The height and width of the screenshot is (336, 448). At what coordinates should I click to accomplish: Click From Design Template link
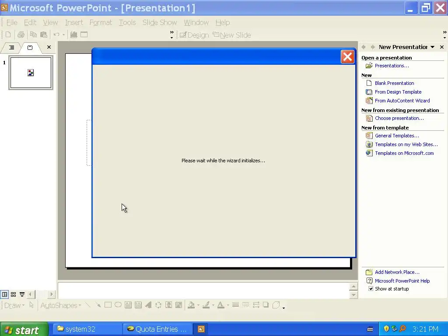tap(398, 92)
